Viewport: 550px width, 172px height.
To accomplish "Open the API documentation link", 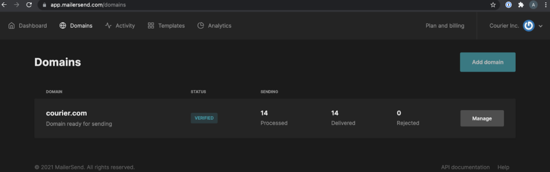I will click(x=466, y=167).
